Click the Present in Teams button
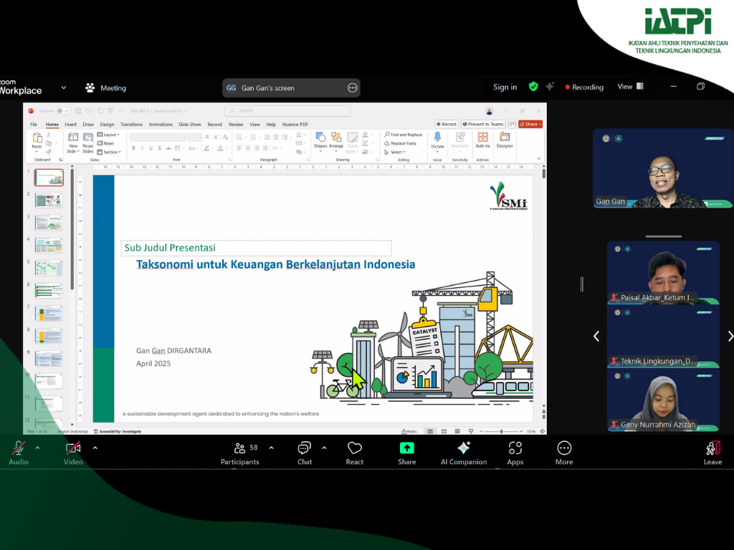Image resolution: width=734 pixels, height=550 pixels. 483,124
